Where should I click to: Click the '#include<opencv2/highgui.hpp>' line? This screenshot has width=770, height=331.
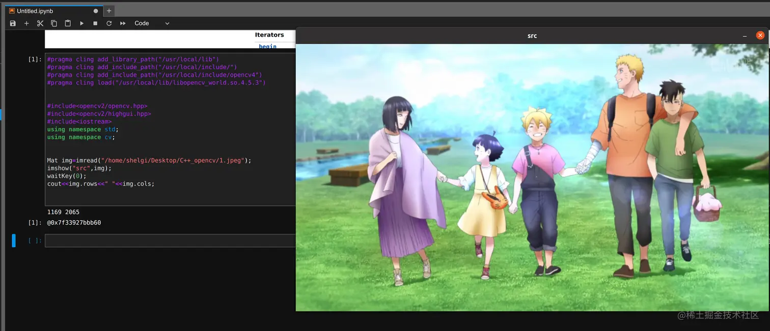click(99, 114)
